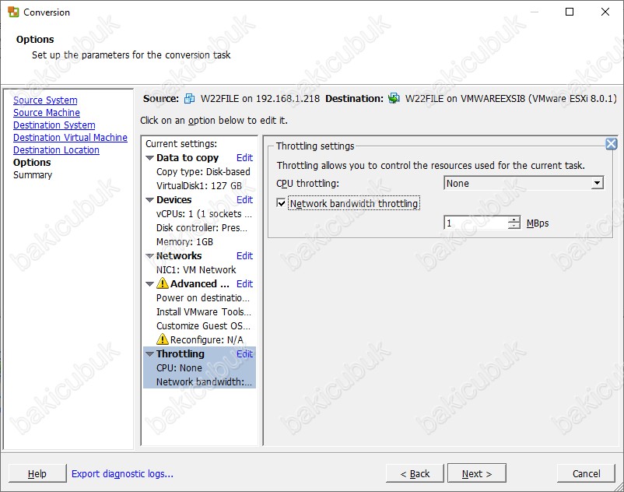Click the source machine icon beside W22FILE
The image size is (624, 492).
click(189, 98)
